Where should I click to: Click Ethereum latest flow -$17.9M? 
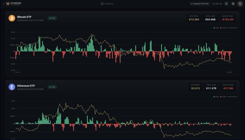pyautogui.click(x=228, y=88)
